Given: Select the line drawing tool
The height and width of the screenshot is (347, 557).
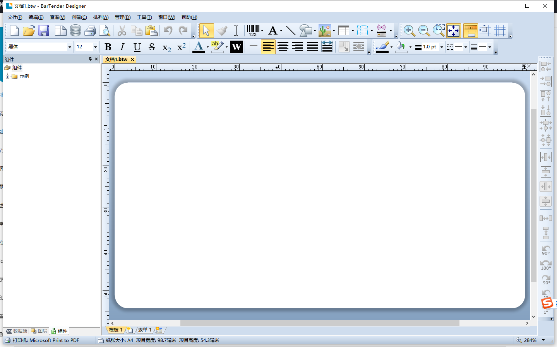Looking at the screenshot, I should click(291, 31).
